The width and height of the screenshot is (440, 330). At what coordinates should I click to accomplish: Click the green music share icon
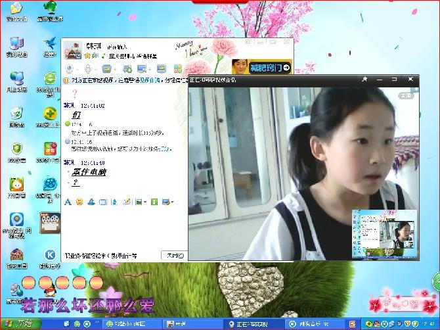[x=154, y=202]
